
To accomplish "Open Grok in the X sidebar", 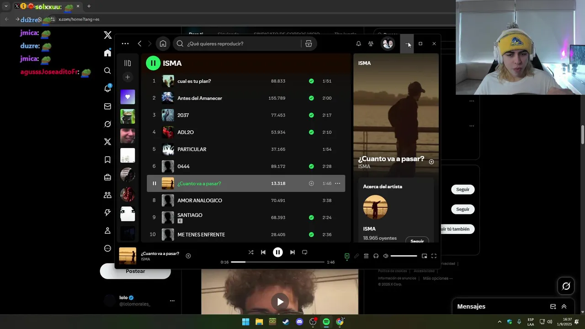I will click(x=107, y=124).
